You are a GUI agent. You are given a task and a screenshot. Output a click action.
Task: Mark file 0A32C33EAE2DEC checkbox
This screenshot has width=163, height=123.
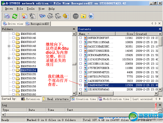pos(80,46)
